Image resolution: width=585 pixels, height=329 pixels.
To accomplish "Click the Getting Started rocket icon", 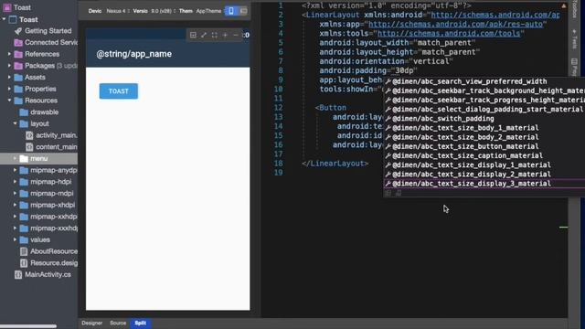I will [18, 31].
